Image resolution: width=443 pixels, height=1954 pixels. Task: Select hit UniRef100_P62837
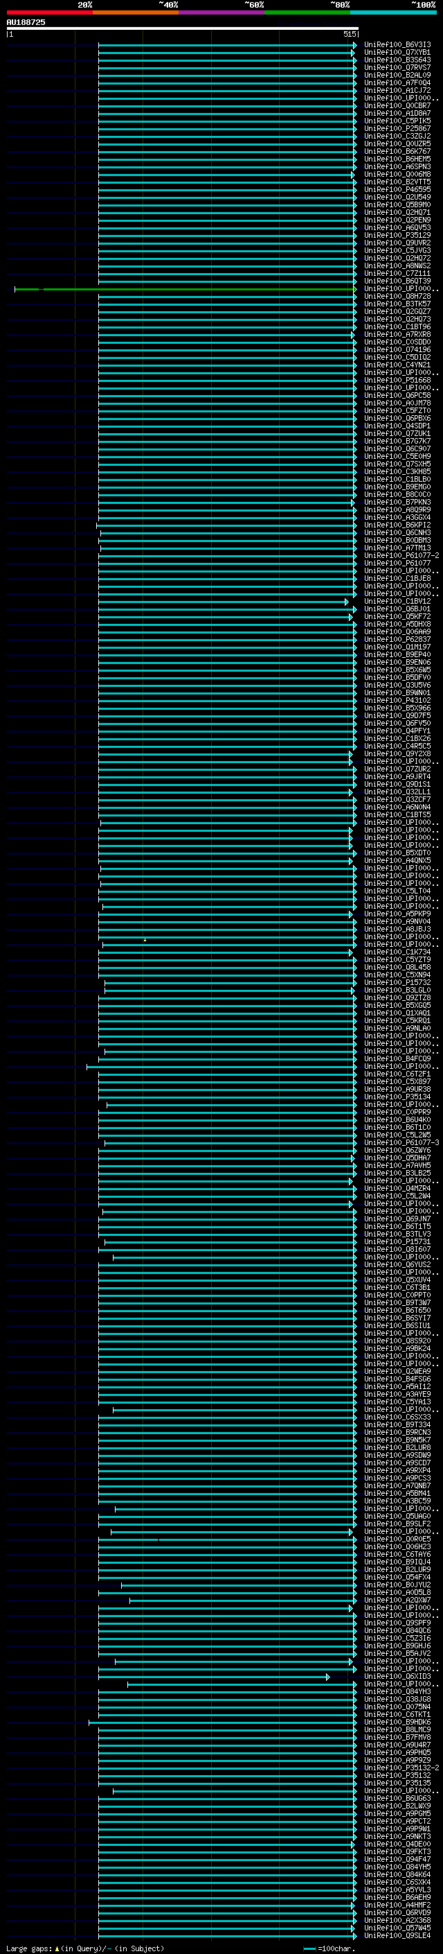397,640
